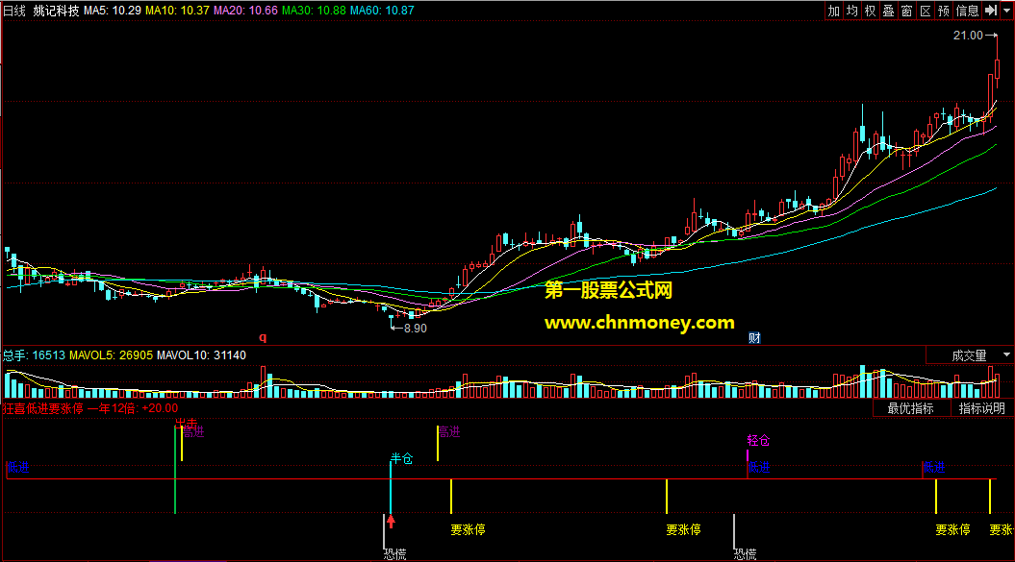
Task: Open the 信息 info button
Action: coord(968,11)
